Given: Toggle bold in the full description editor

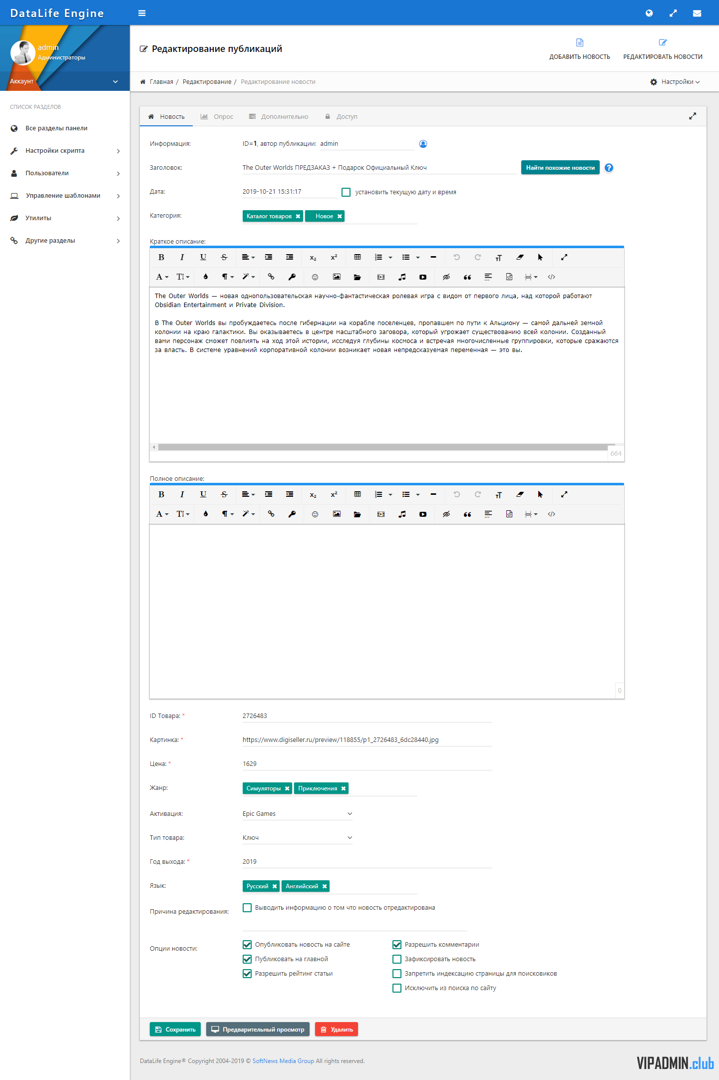Looking at the screenshot, I should (161, 494).
